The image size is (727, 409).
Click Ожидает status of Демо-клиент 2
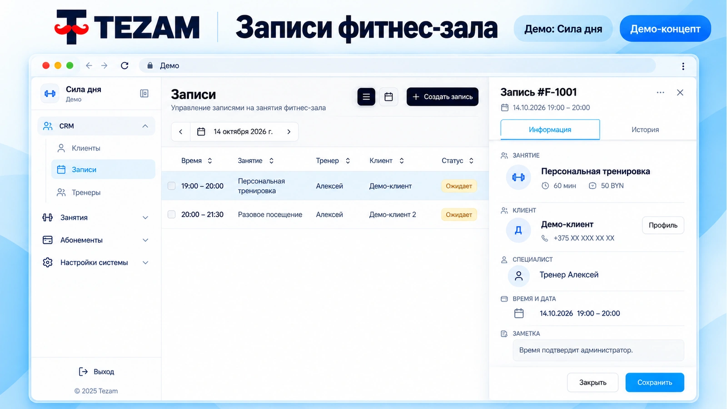coord(459,214)
